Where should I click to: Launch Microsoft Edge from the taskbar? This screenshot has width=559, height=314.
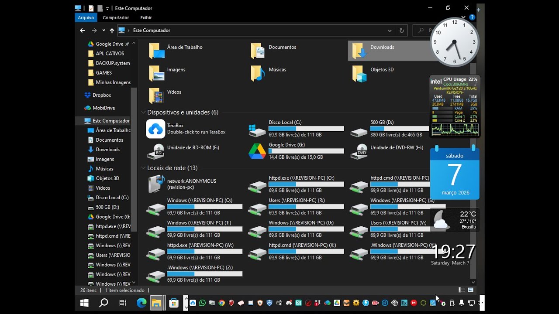click(x=141, y=303)
